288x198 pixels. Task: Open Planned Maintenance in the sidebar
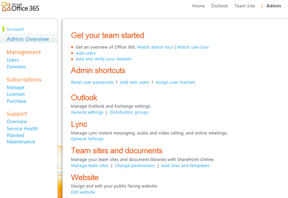[21, 139]
